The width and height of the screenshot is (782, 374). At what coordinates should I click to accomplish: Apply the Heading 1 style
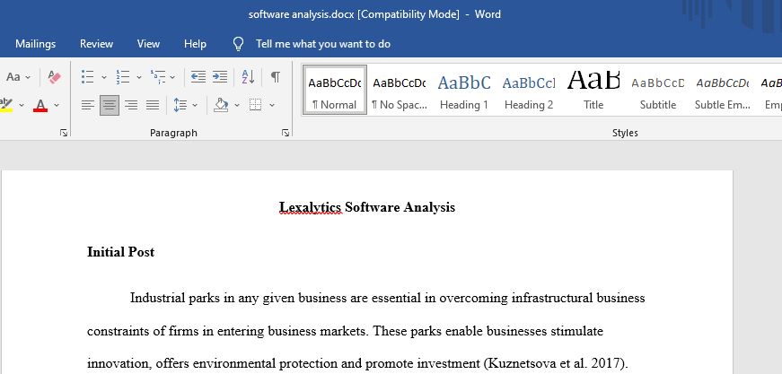464,91
